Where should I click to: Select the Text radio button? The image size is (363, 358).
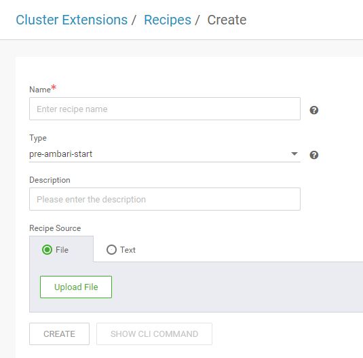111,250
